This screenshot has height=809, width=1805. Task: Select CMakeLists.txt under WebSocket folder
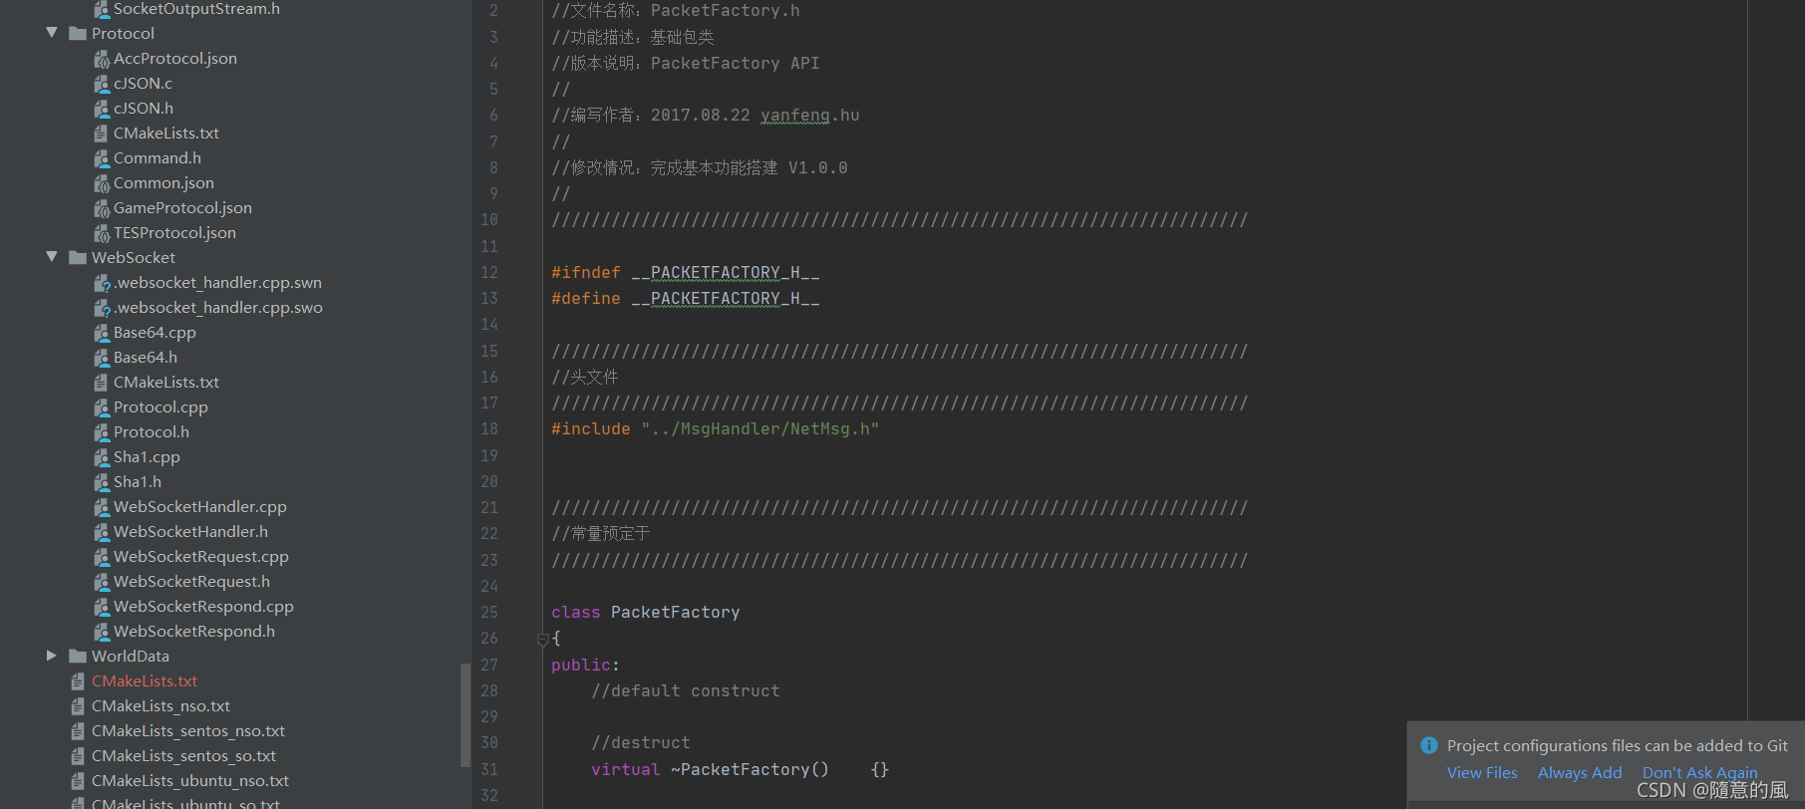tap(166, 383)
